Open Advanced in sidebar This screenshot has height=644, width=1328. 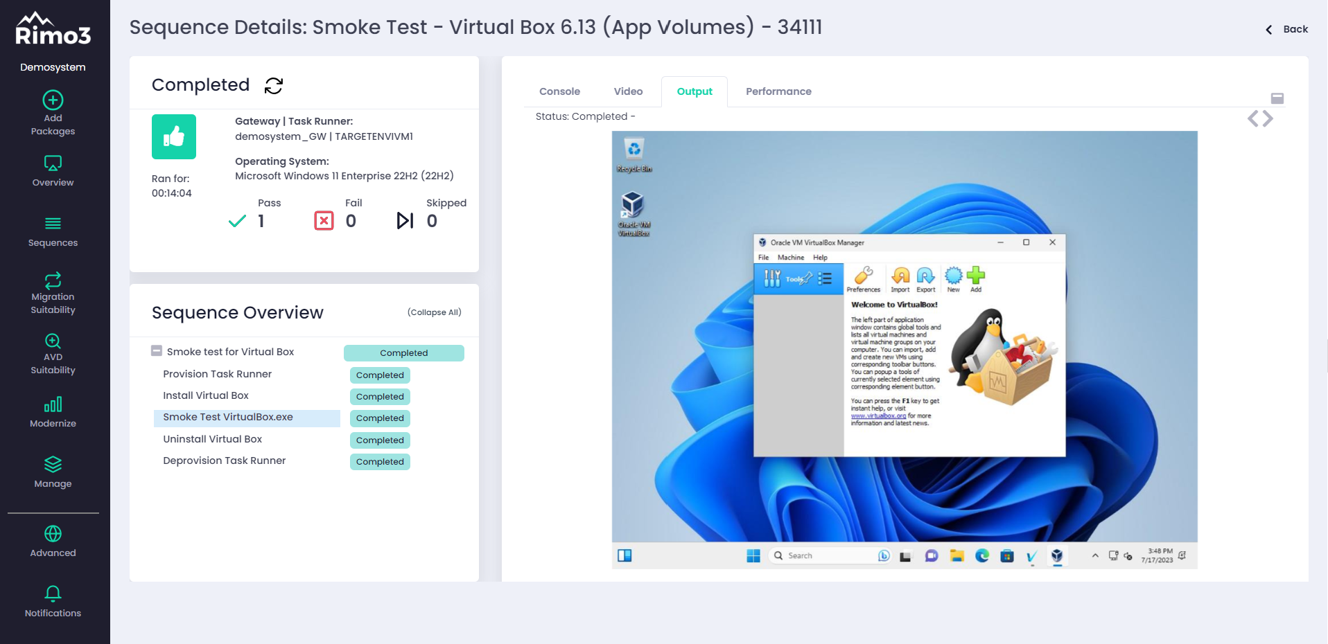53,542
